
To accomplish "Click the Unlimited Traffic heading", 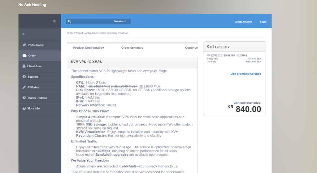I will tap(84, 141).
